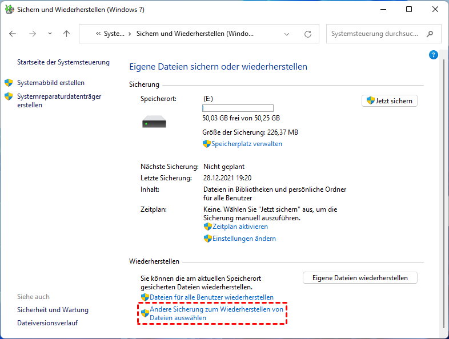Open Andere Sicherung zum Wiederherstellen auswählen link
Screen dimensions: 449x339
(217, 313)
